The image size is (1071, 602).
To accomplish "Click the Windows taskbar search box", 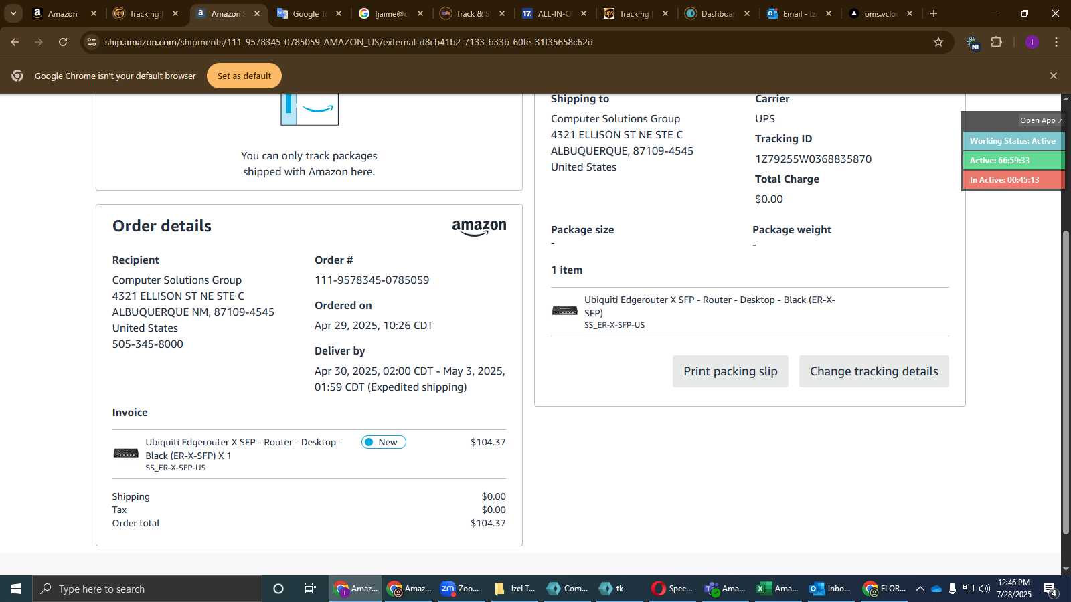I will tap(147, 589).
